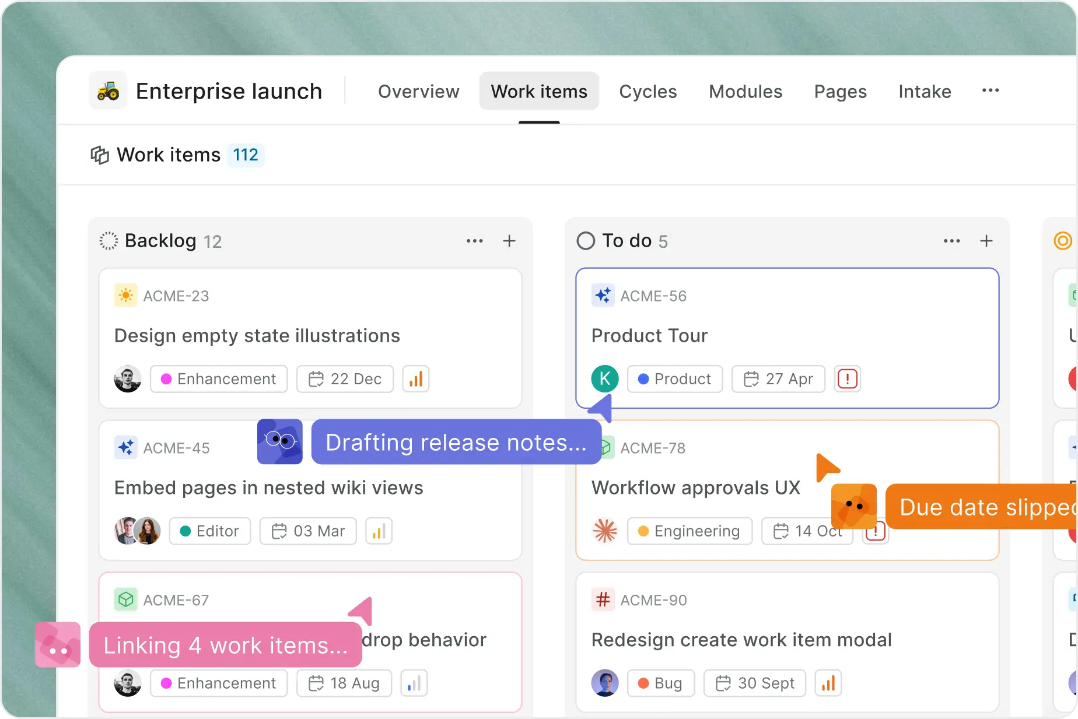Screen dimensions: 1078x719
Task: Click the K assignee avatar on Product Tour
Action: pos(605,379)
